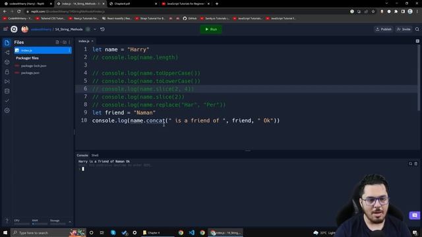Open the user avatar in Replit header

click(25, 29)
